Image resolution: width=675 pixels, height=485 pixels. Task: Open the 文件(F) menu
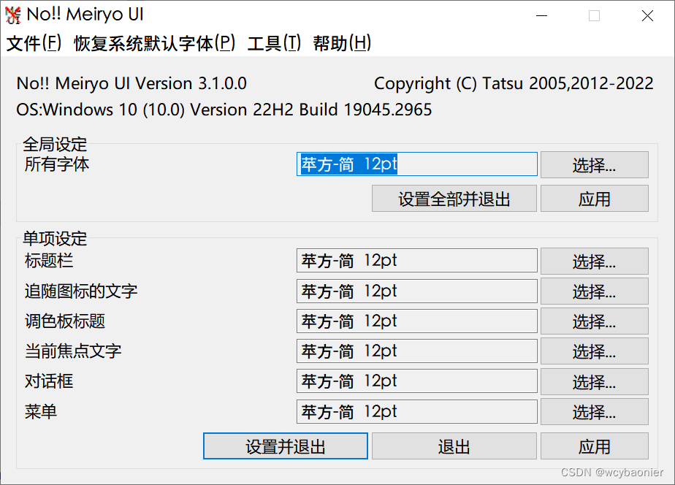34,43
